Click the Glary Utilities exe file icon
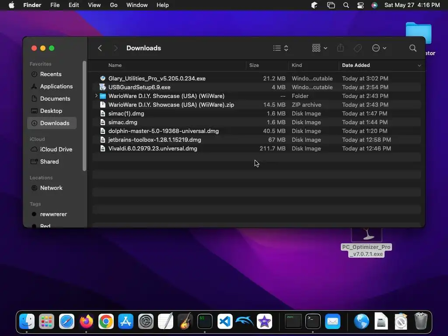 (x=102, y=78)
